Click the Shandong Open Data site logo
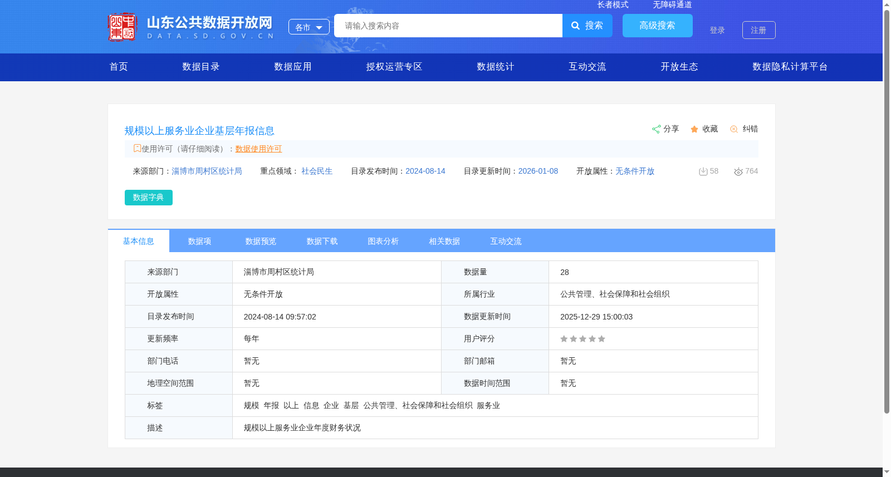Screen dimensions: 891x477 coord(191,27)
